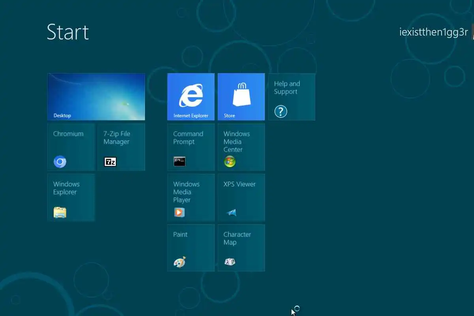Click the user account name at top right

434,32
